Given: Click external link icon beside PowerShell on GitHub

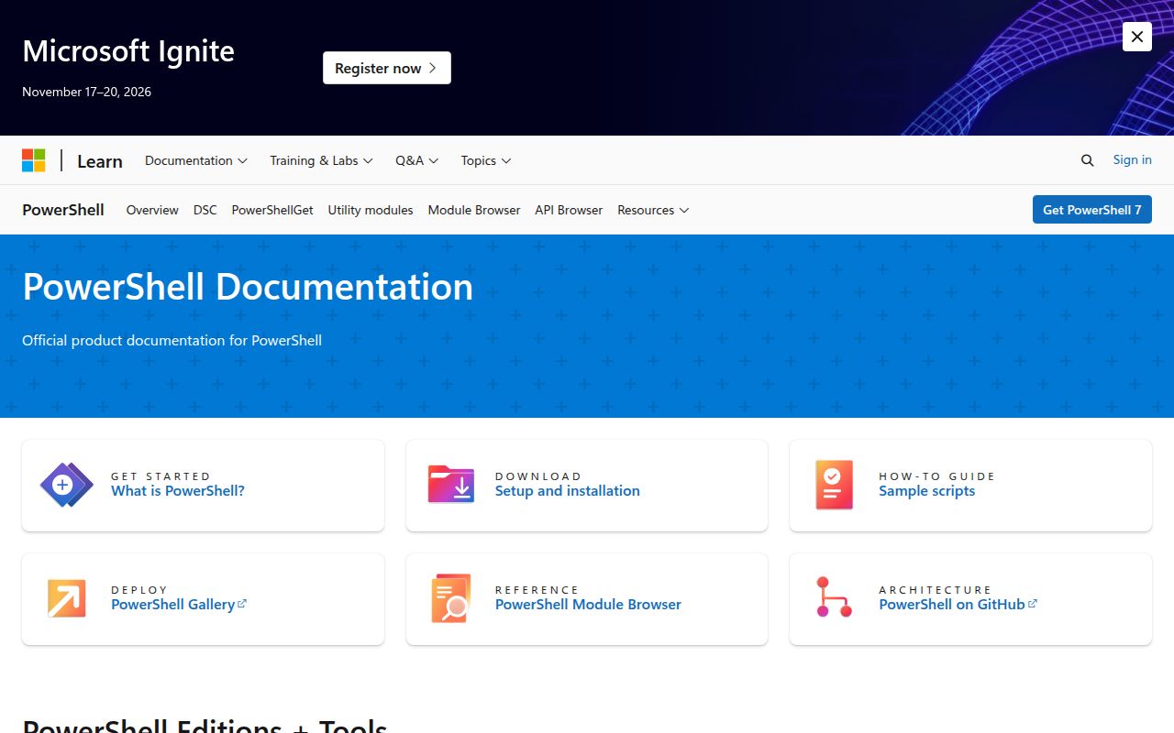Looking at the screenshot, I should (x=1033, y=604).
